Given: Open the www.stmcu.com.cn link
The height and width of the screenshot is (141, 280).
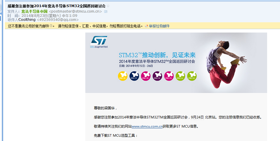Looking at the screenshot, I should point(147,126).
